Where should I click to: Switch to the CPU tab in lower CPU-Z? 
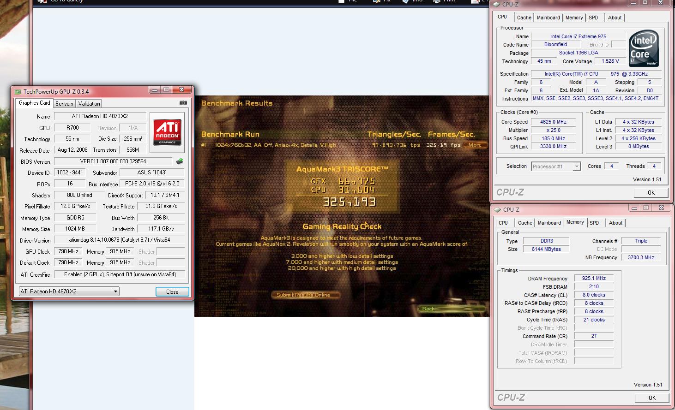coord(503,223)
